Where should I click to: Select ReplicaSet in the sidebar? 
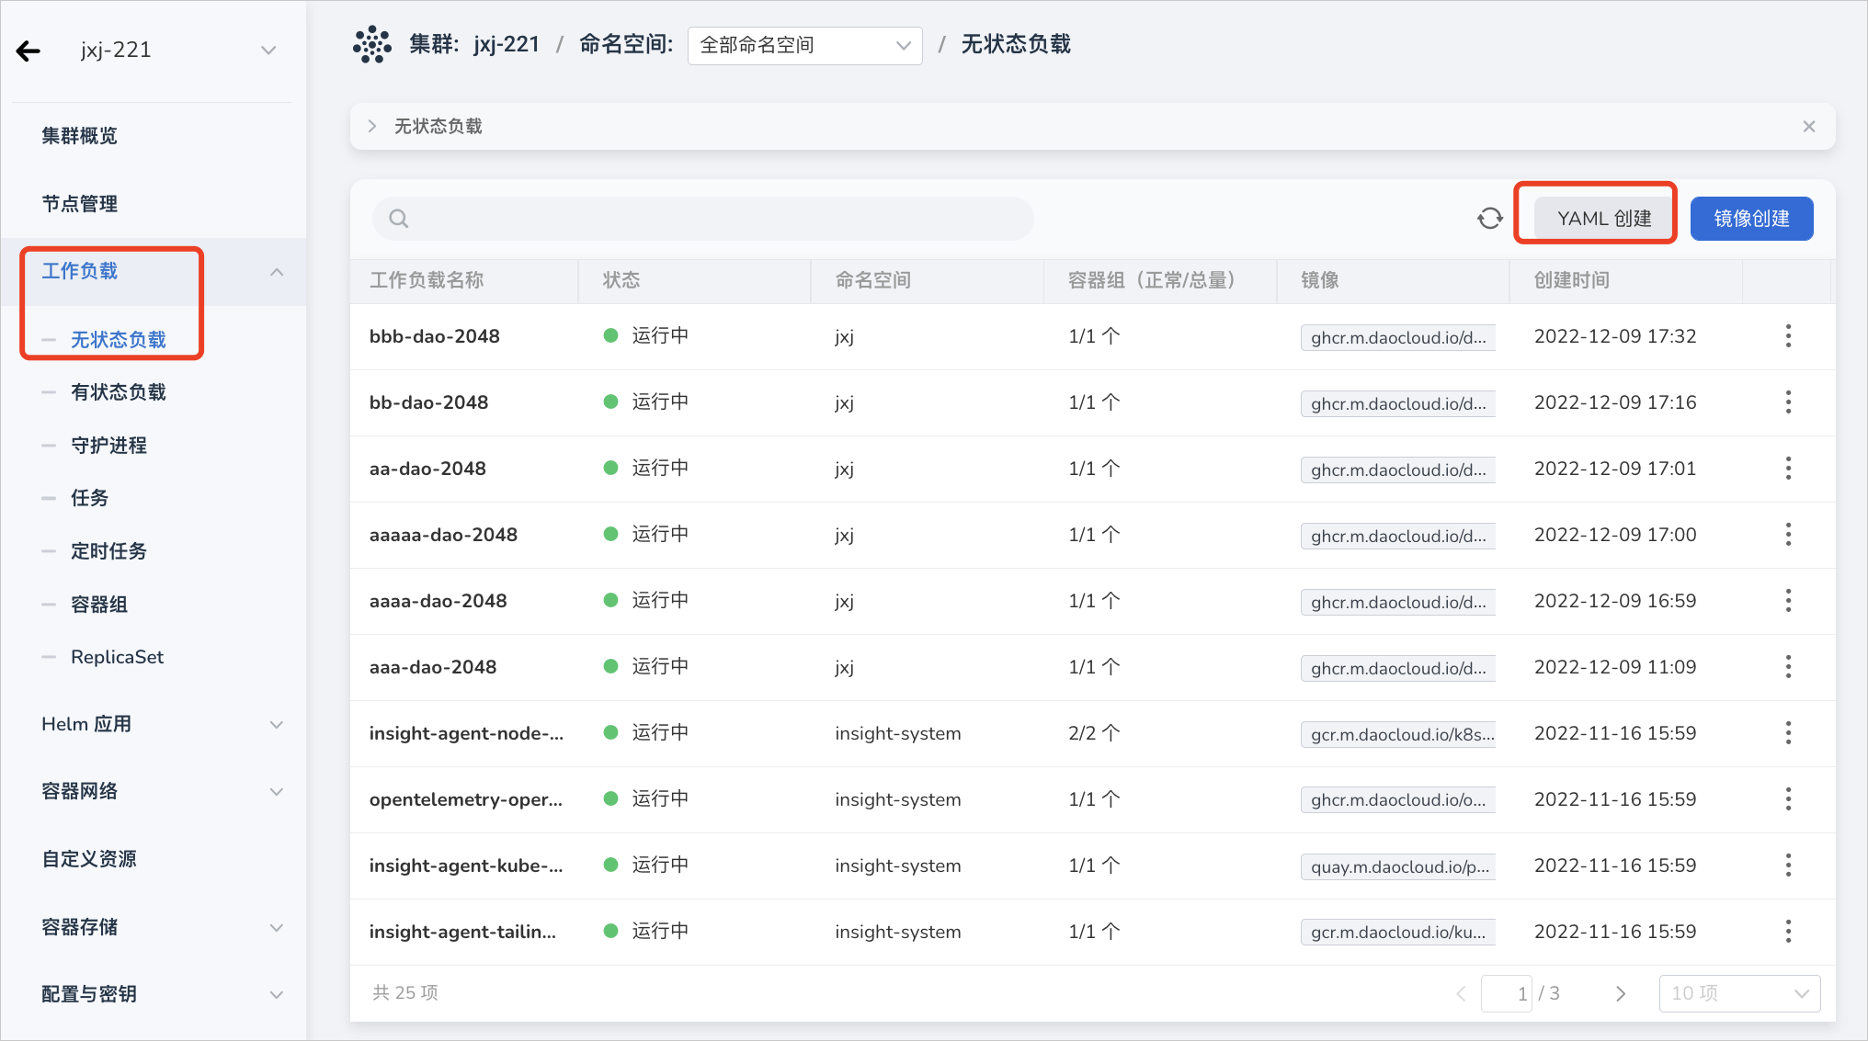pyautogui.click(x=118, y=657)
